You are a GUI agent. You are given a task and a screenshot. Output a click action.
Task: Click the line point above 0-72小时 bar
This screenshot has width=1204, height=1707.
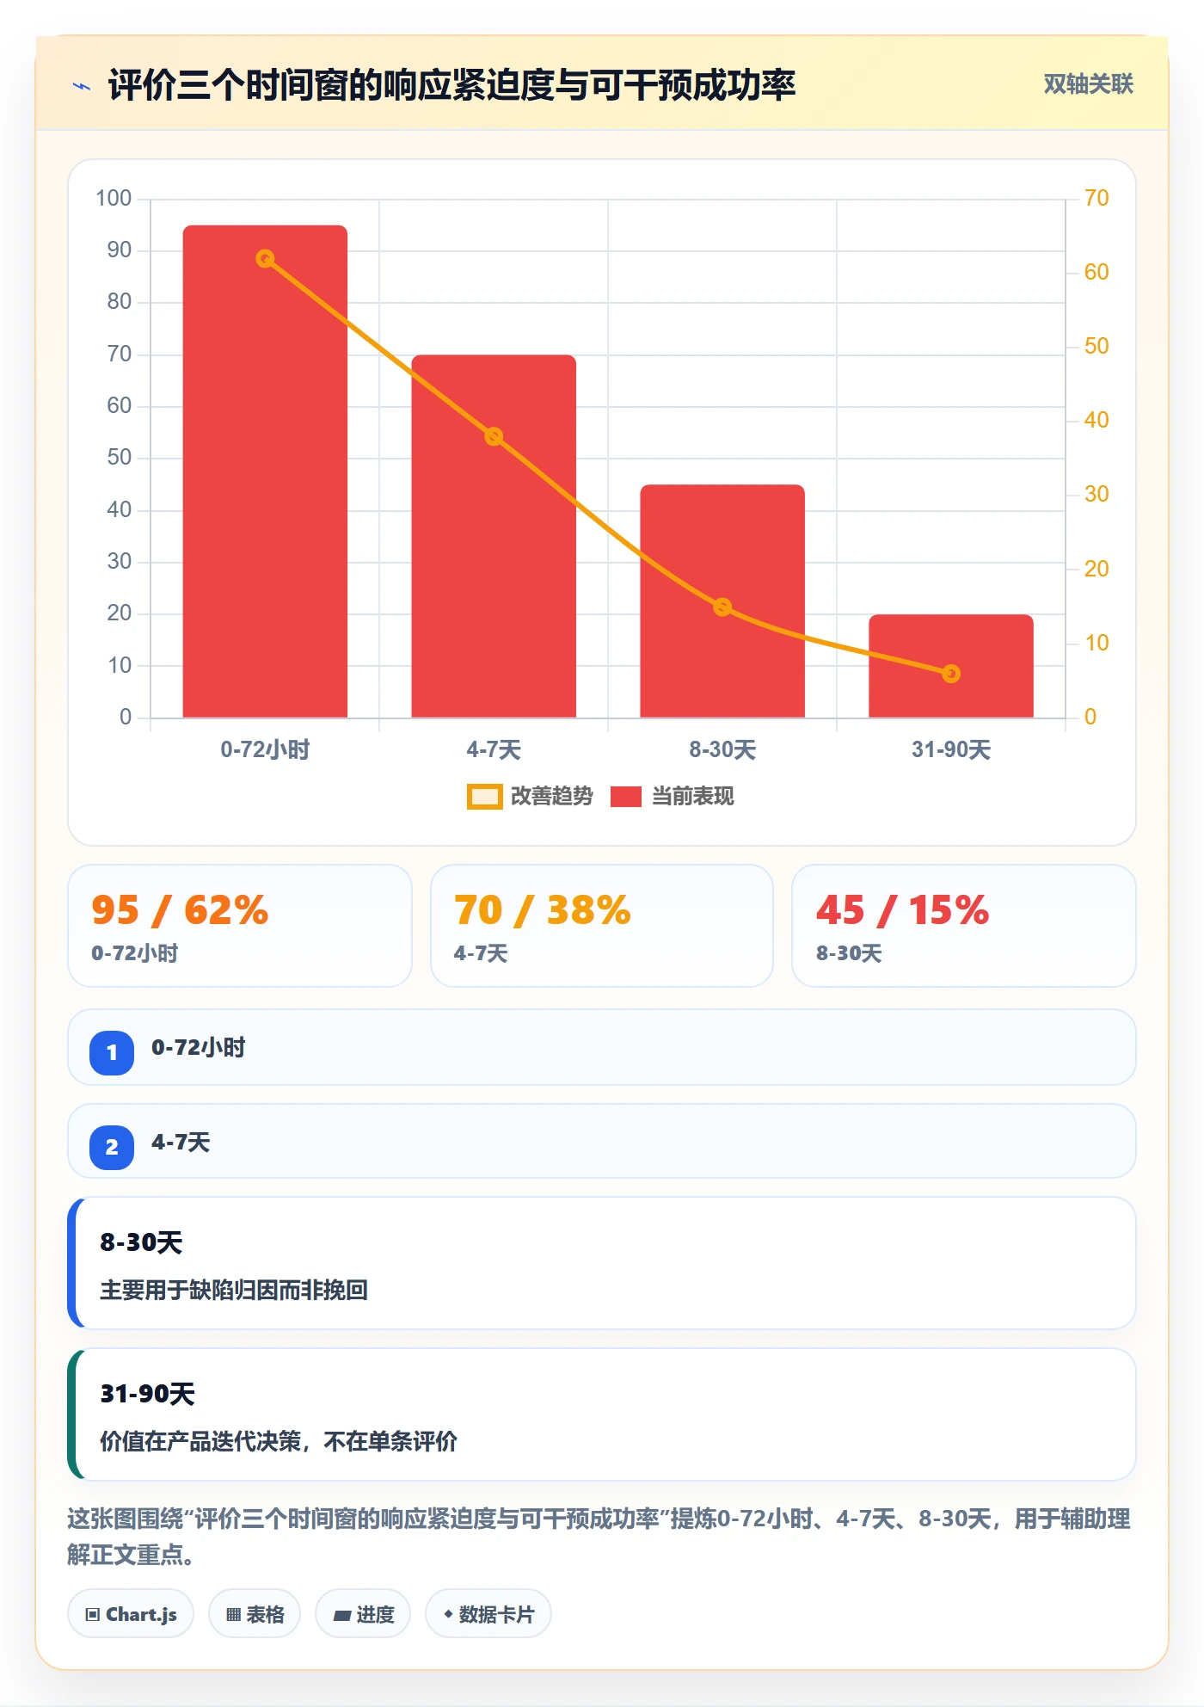tap(265, 258)
